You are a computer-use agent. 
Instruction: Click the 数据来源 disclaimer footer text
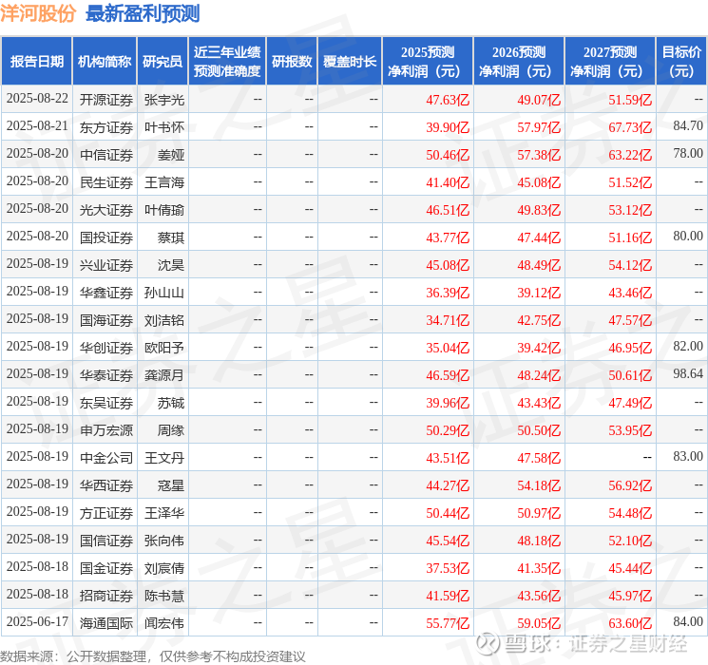click(153, 655)
